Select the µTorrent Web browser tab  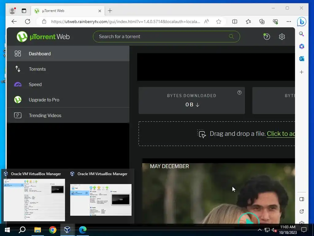[x=68, y=11]
